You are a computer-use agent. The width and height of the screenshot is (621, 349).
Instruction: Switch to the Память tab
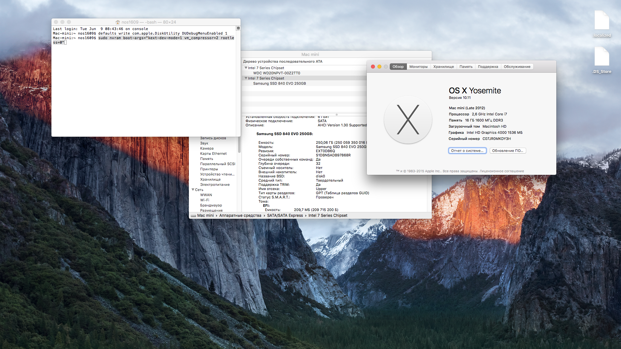[466, 67]
